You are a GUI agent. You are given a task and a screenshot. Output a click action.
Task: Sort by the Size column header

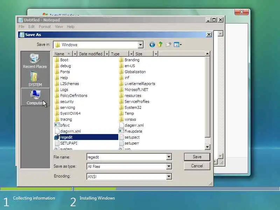coord(144,54)
